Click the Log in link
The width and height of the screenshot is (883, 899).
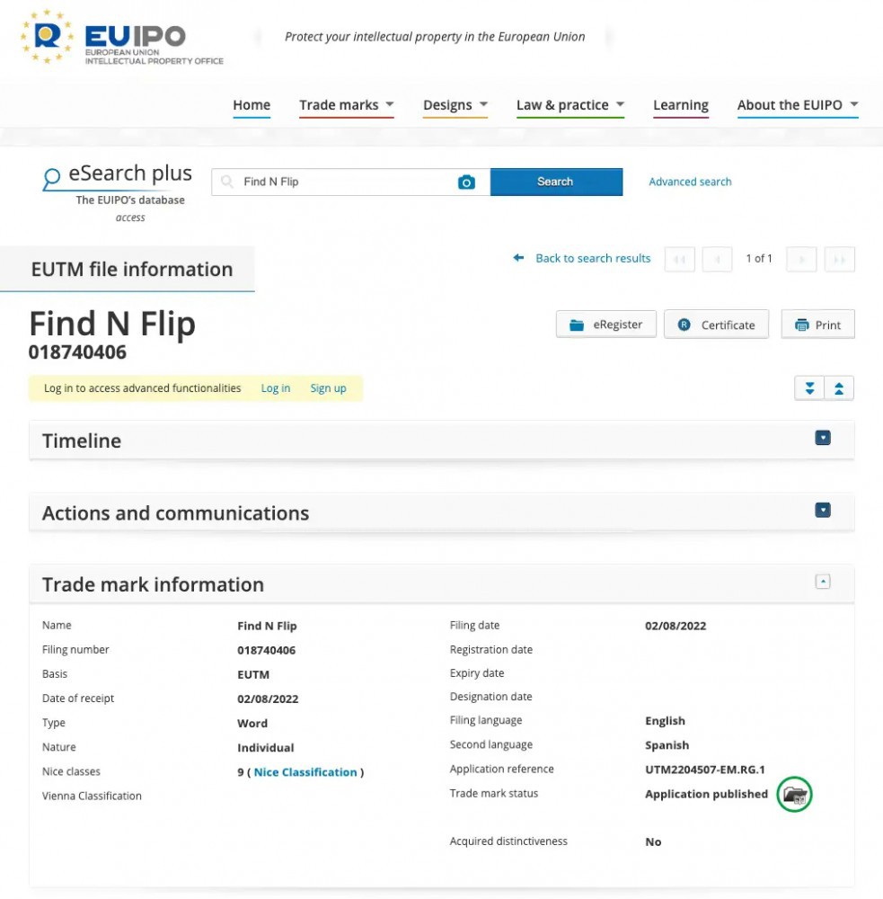[x=276, y=388]
